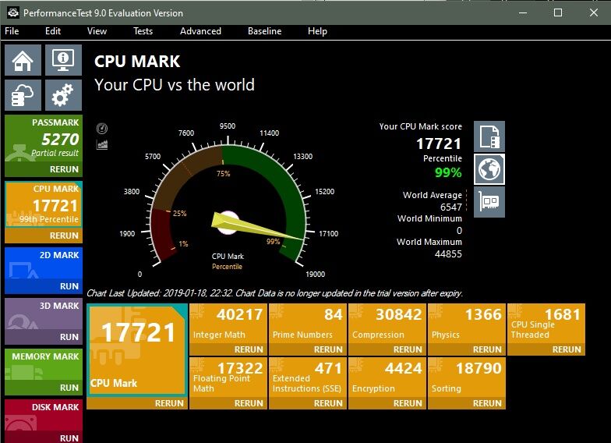The image size is (611, 443).
Task: Click the World Average 6547 value
Action: [450, 207]
